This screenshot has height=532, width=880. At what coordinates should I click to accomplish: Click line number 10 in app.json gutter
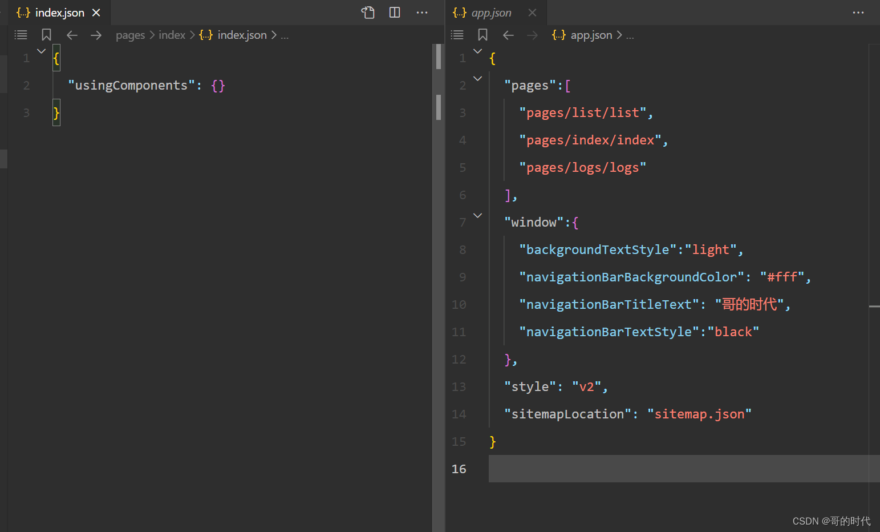[x=459, y=305]
